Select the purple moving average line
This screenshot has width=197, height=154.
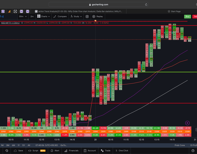point(142,89)
